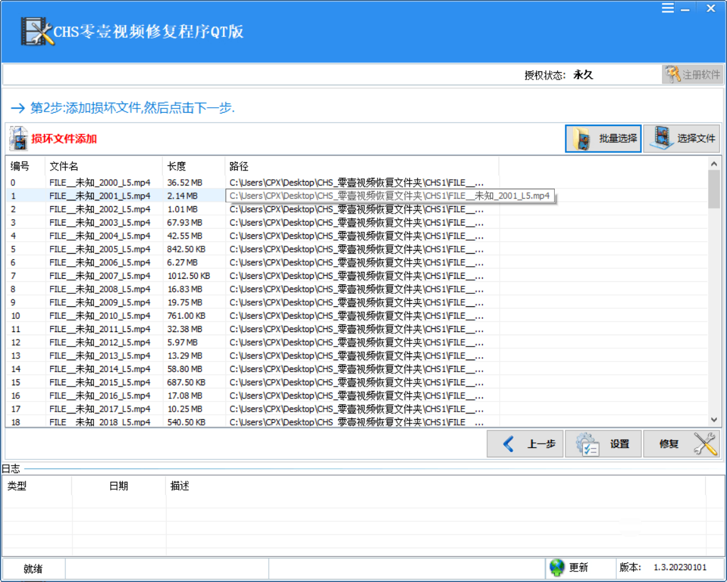Screen dimensions: 727x582
Task: Click the 更新 update globe icon
Action: [557, 567]
